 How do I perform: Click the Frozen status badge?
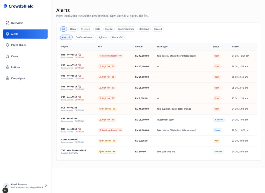pyautogui.click(x=217, y=130)
